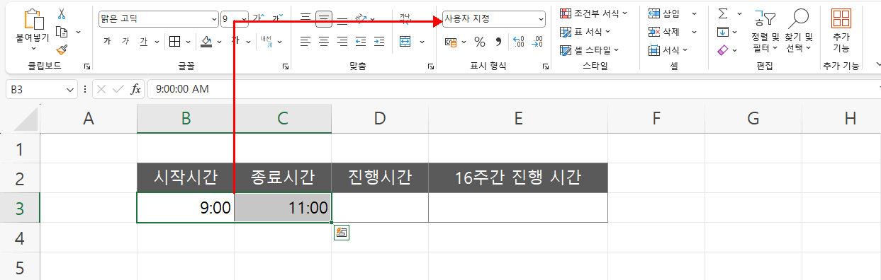Toggle bold formatting (bold 가)
Image resolution: width=881 pixels, height=280 pixels.
[x=107, y=42]
